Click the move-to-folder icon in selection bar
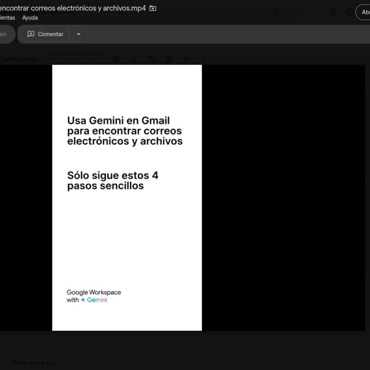Screen dimensions: 370x370 [x=151, y=59]
